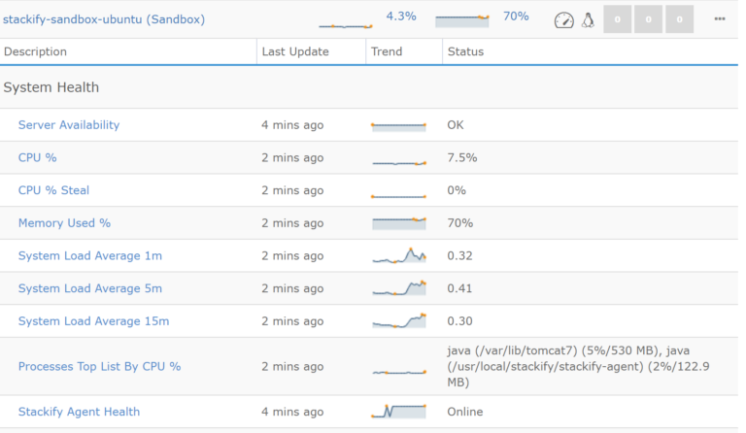This screenshot has height=433, width=746.
Task: Open the Stackify Agent Health monitor
Action: click(79, 412)
